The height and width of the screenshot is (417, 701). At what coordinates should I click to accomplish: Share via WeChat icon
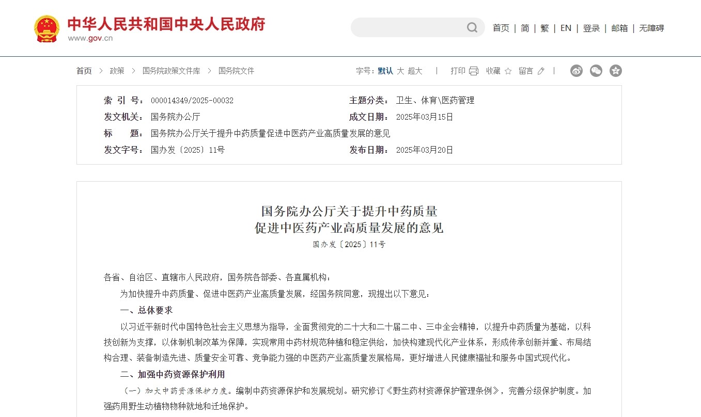pos(596,71)
